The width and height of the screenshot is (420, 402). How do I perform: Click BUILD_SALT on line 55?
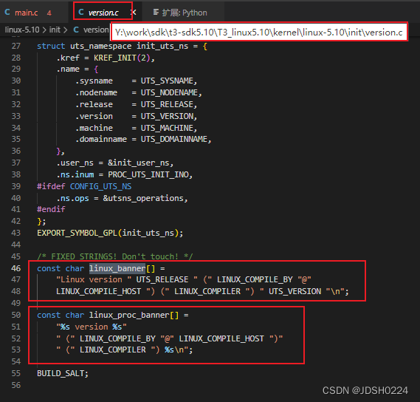(61, 373)
